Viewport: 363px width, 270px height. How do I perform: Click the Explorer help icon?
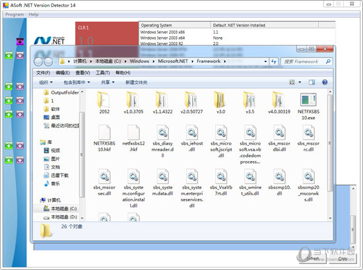pyautogui.click(x=325, y=83)
